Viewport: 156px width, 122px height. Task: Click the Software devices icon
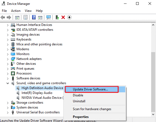13,78
